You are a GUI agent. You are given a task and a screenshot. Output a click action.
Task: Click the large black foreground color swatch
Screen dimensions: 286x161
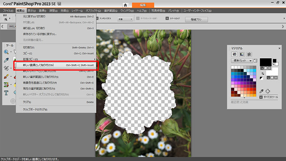click(265, 62)
